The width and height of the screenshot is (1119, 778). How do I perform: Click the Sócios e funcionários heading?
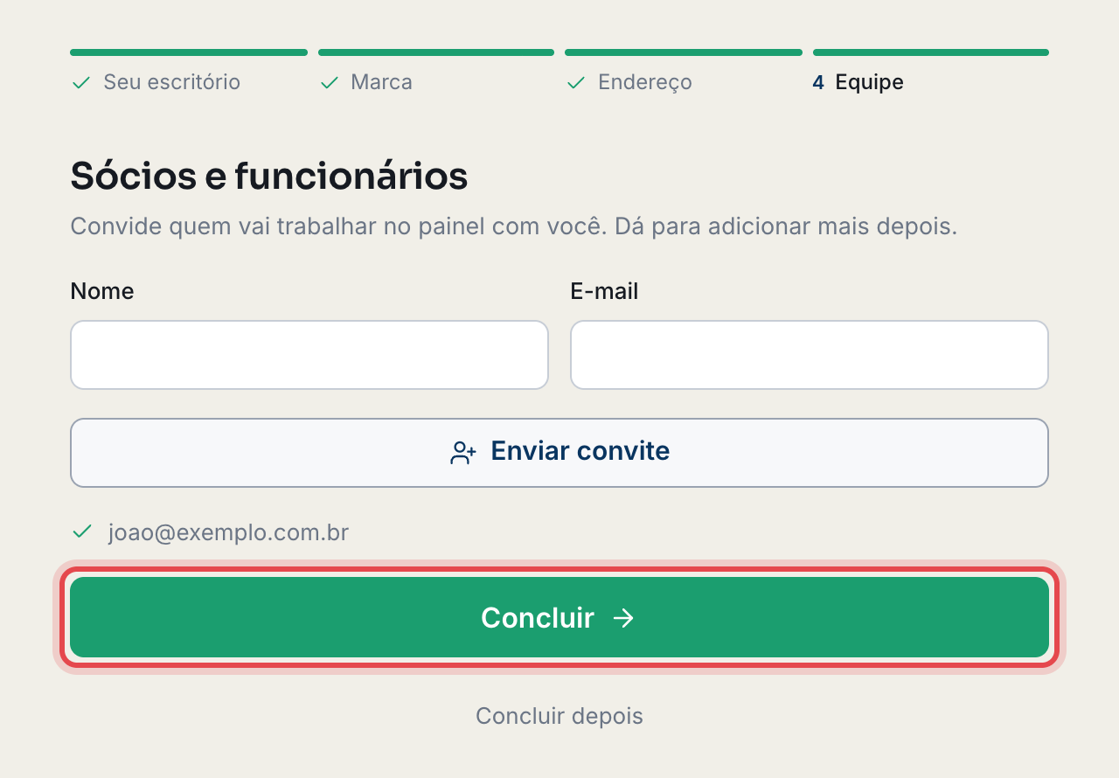269,176
